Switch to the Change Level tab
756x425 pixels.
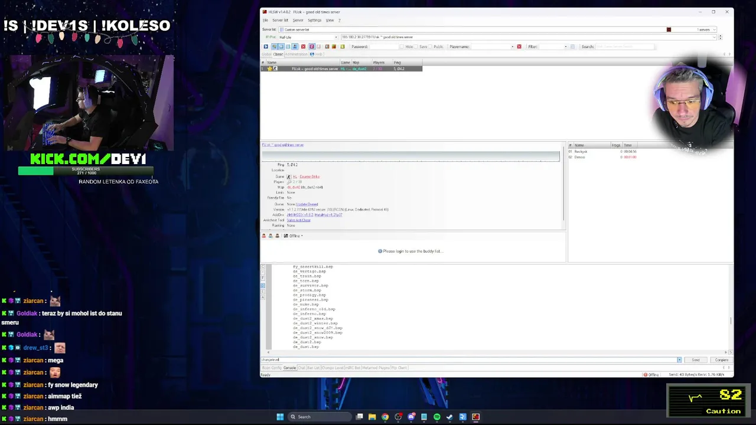(333, 368)
